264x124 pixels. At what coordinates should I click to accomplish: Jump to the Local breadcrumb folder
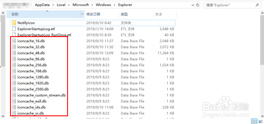pos(61,5)
